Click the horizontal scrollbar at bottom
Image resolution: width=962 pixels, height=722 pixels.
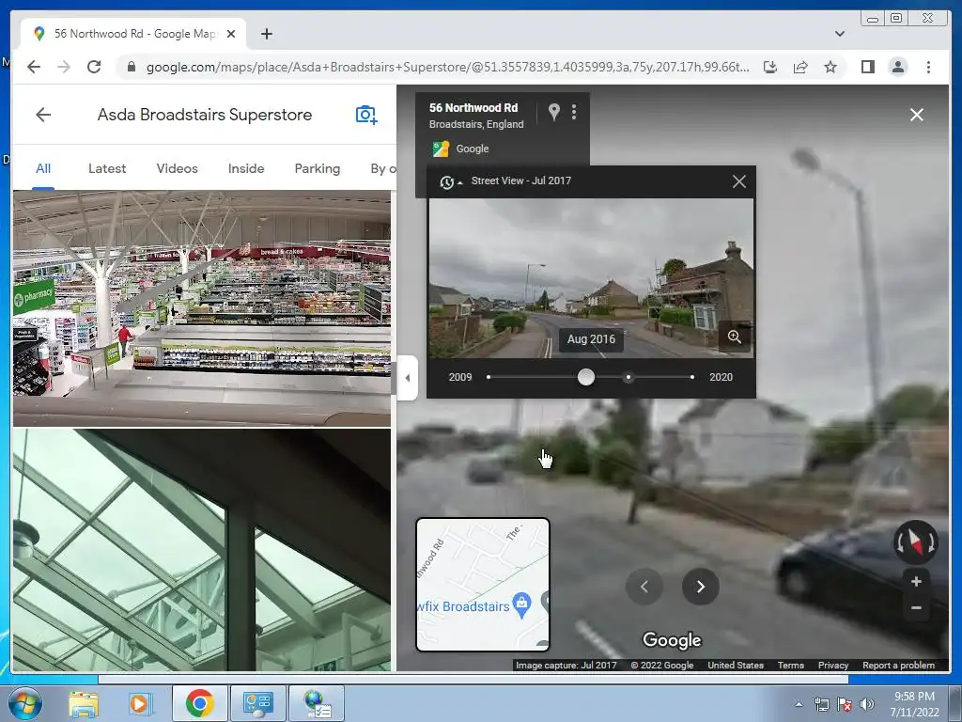[x=473, y=680]
